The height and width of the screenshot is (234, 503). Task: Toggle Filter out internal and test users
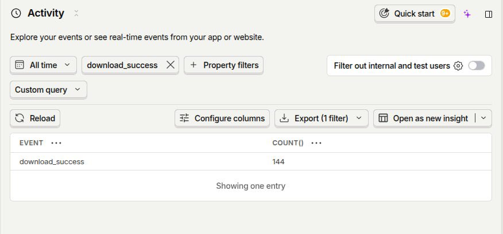tap(477, 66)
